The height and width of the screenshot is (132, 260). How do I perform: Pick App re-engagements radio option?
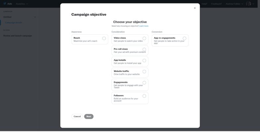[184, 38]
